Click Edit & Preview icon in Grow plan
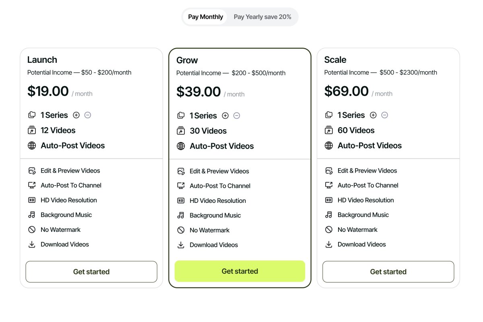The image size is (483, 322). [181, 171]
